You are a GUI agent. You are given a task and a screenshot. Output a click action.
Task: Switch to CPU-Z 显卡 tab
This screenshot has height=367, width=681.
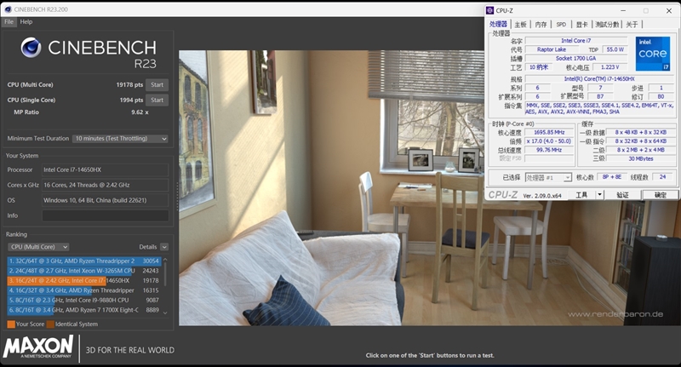[x=582, y=25]
